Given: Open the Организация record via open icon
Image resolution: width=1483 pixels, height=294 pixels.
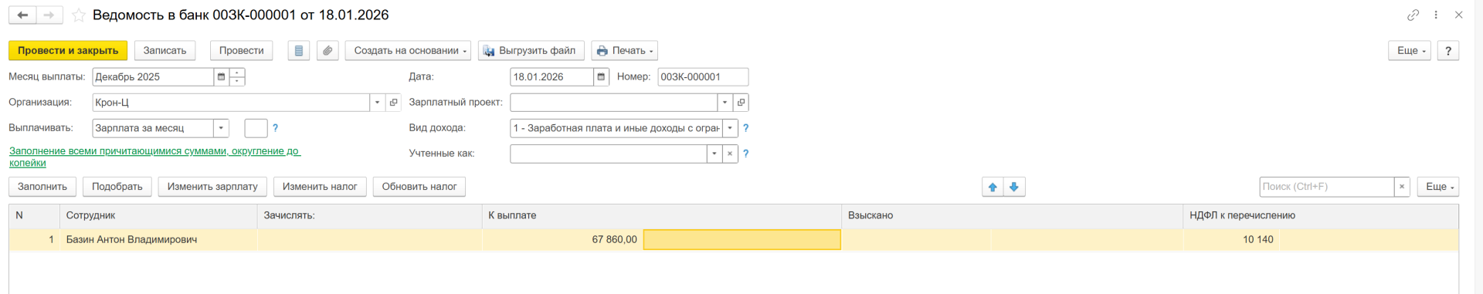Looking at the screenshot, I should point(393,103).
